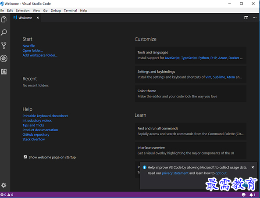Open the Debug menu

tap(56, 11)
